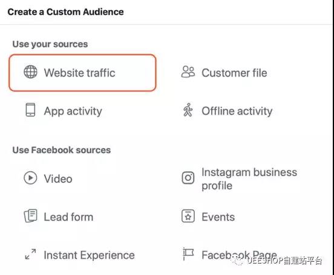334x275 pixels.
Task: Click the people icon for Customer file
Action: [188, 72]
